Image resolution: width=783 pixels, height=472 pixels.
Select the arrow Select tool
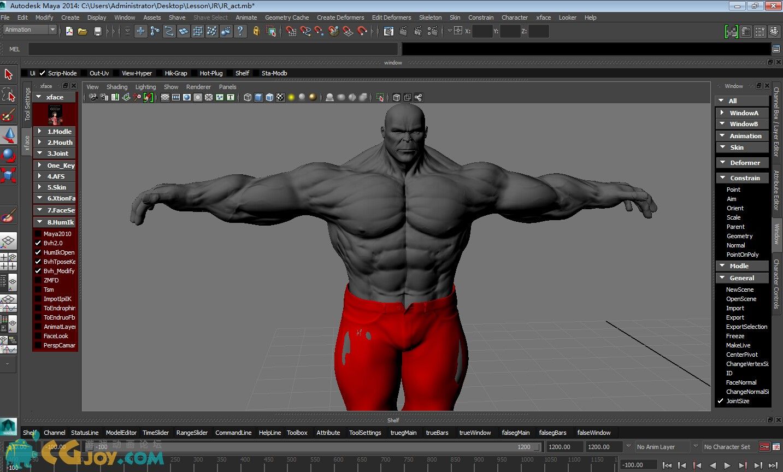[8, 74]
